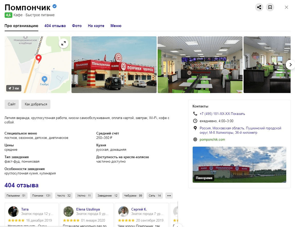Open the Фото tab

(77, 26)
